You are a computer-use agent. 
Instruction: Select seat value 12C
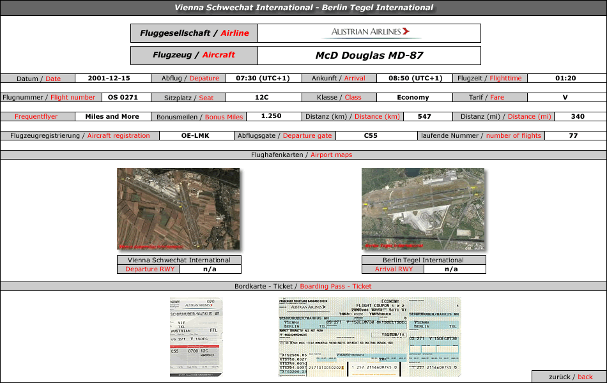coord(262,98)
